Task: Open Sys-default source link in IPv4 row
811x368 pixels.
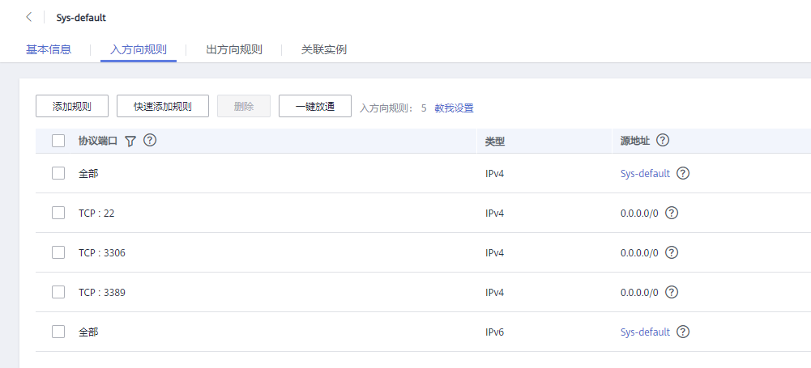Action: coord(645,173)
